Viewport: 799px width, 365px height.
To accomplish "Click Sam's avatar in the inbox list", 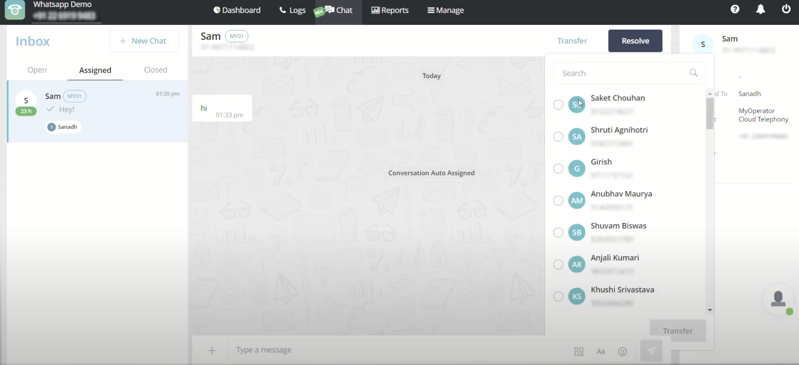I will 26,100.
